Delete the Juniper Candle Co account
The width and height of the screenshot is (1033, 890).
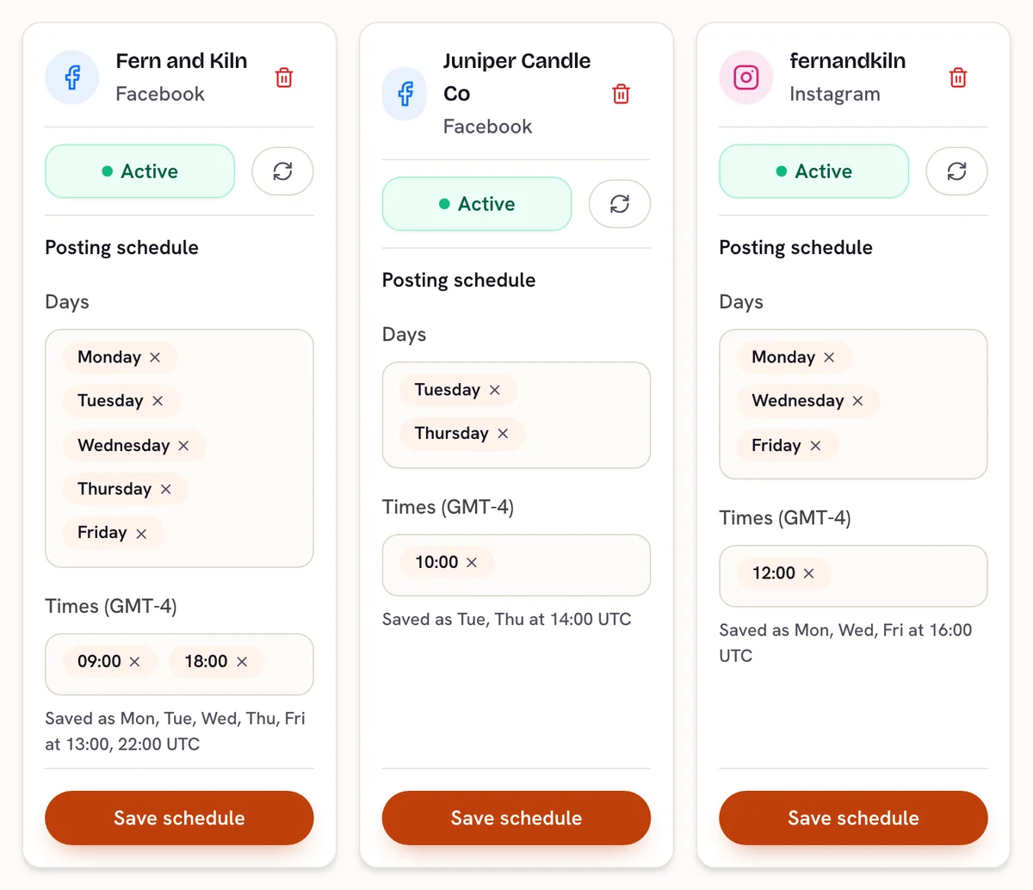[x=622, y=94]
